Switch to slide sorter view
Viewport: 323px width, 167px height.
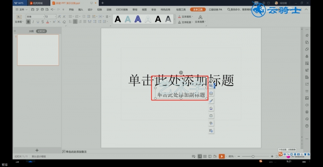[205, 156]
